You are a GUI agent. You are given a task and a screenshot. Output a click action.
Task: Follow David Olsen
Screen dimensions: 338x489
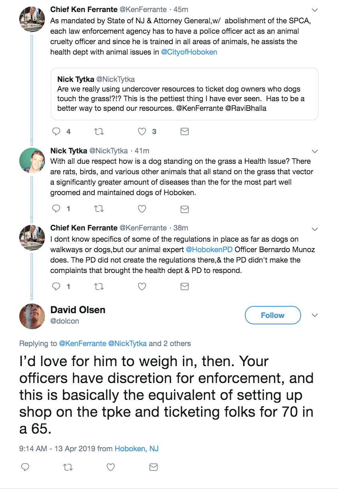(273, 315)
